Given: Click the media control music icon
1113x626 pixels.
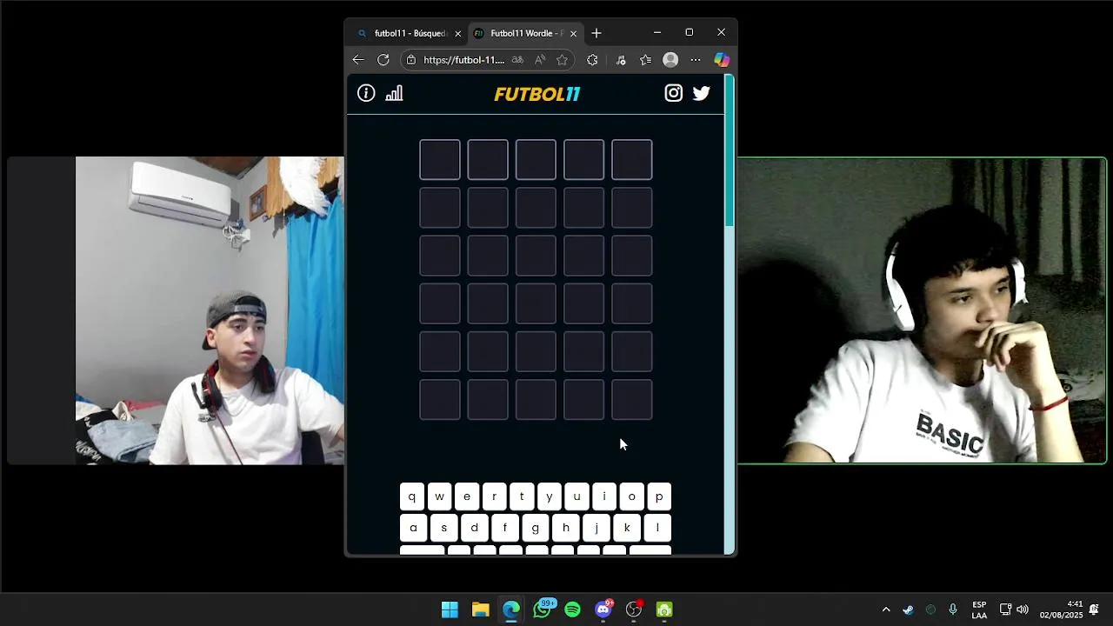Looking at the screenshot, I should click(x=621, y=60).
